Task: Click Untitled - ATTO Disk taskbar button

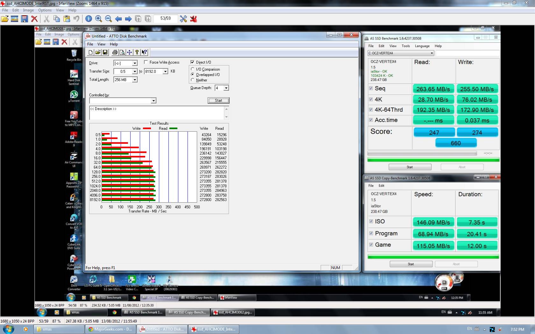Action: pyautogui.click(x=162, y=329)
